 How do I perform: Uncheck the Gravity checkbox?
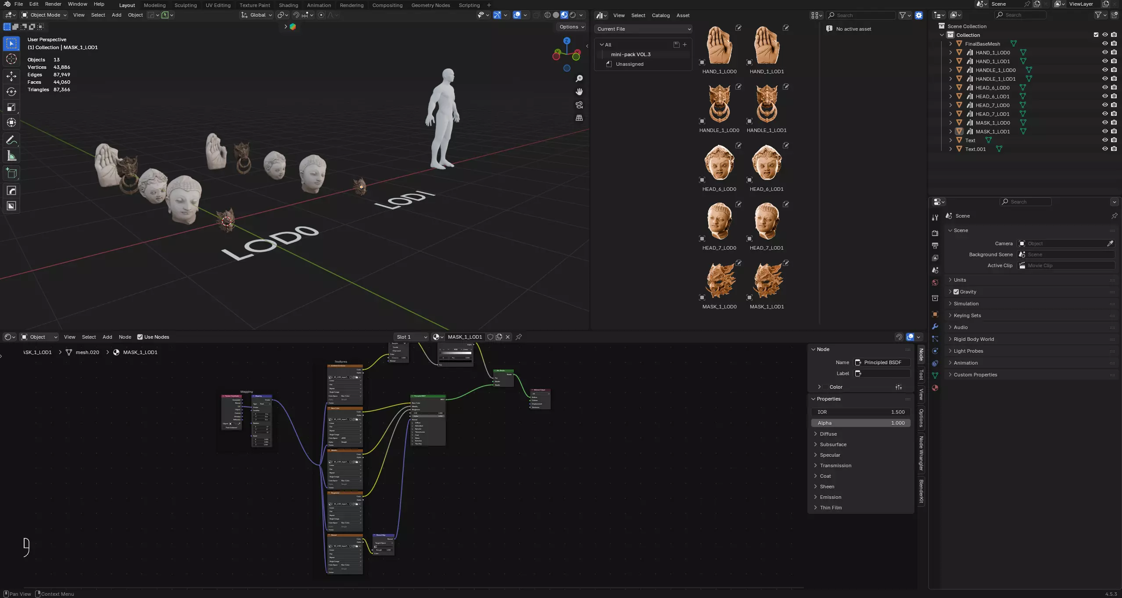tap(956, 292)
